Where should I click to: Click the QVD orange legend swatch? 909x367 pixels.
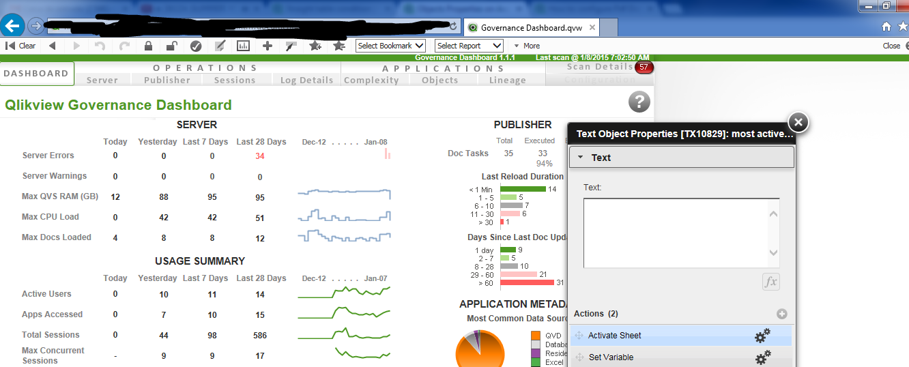point(536,336)
